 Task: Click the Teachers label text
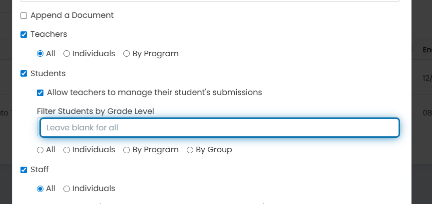pos(49,34)
